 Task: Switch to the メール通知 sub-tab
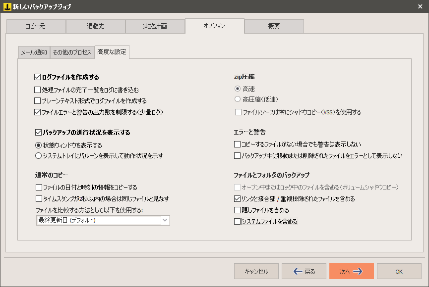(34, 52)
